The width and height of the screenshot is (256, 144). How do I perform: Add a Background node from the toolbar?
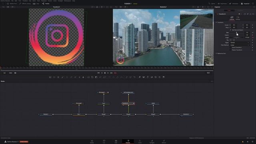50,77
